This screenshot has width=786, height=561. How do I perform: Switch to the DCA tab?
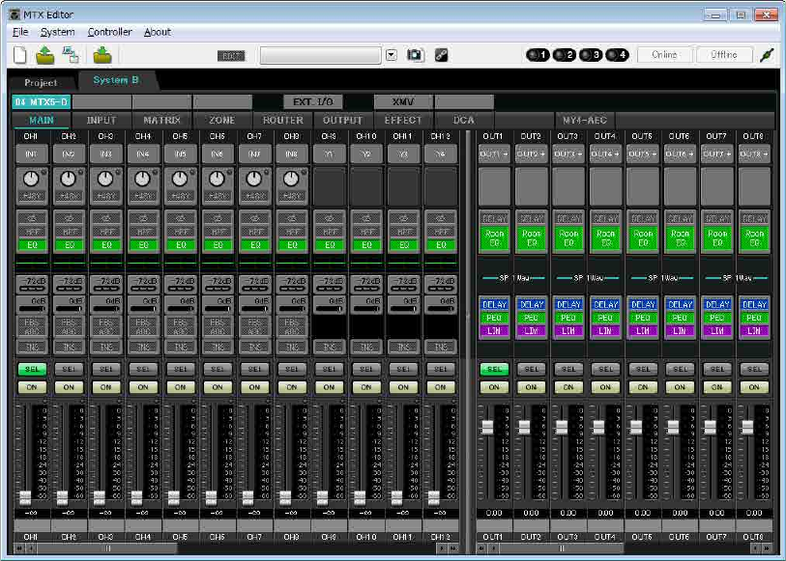pyautogui.click(x=464, y=120)
